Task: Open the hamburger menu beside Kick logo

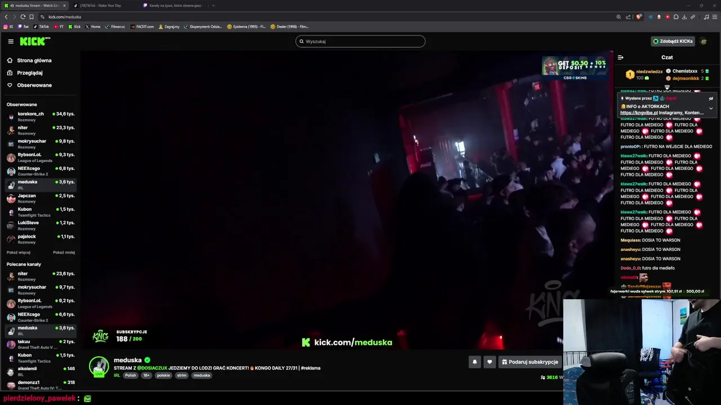Action: pos(11,41)
